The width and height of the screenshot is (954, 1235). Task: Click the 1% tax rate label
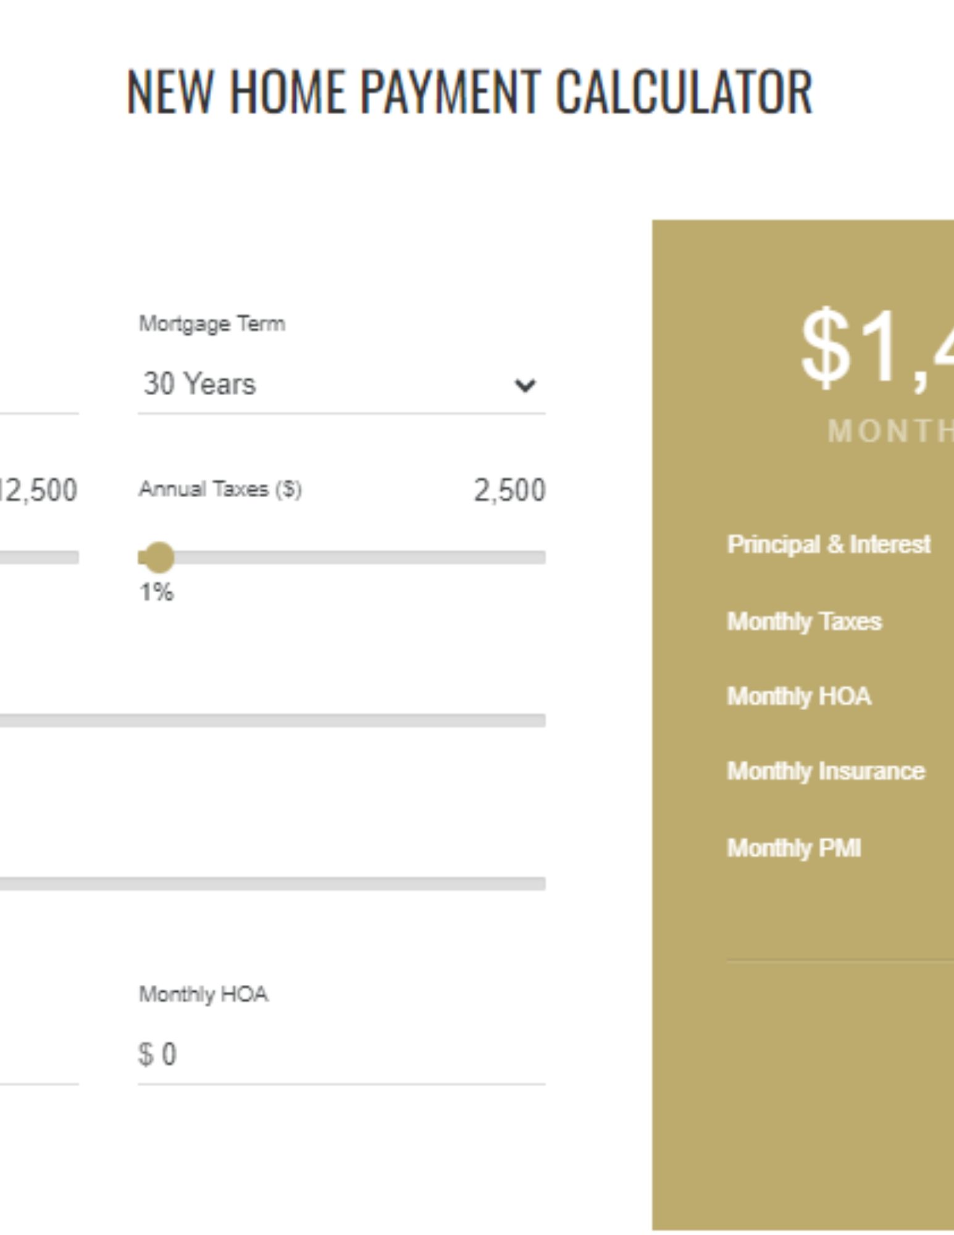[156, 592]
